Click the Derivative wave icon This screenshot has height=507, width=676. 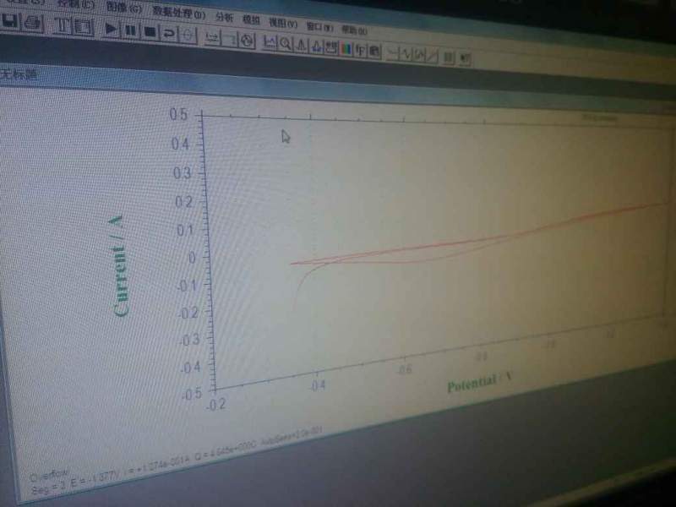407,53
